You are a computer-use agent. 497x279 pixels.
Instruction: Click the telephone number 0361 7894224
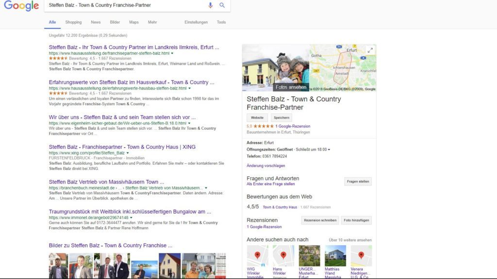275,156
